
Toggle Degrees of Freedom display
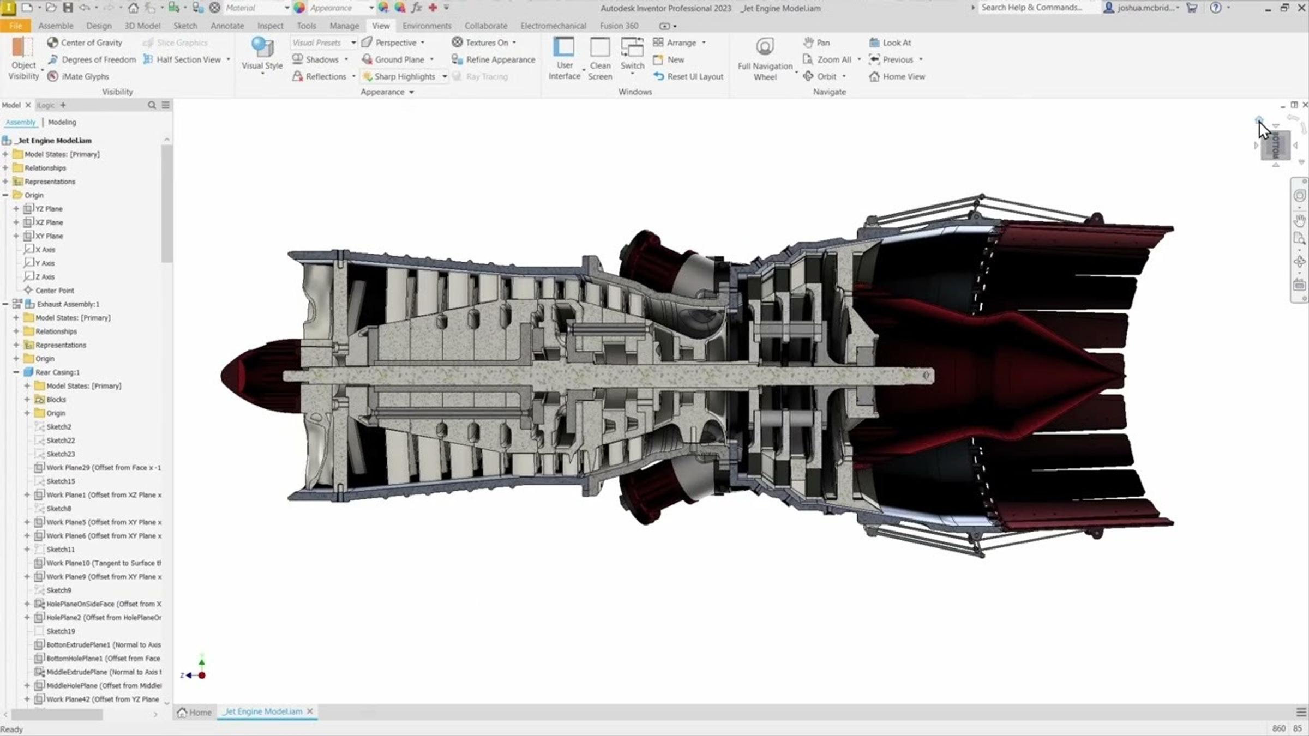pos(92,59)
